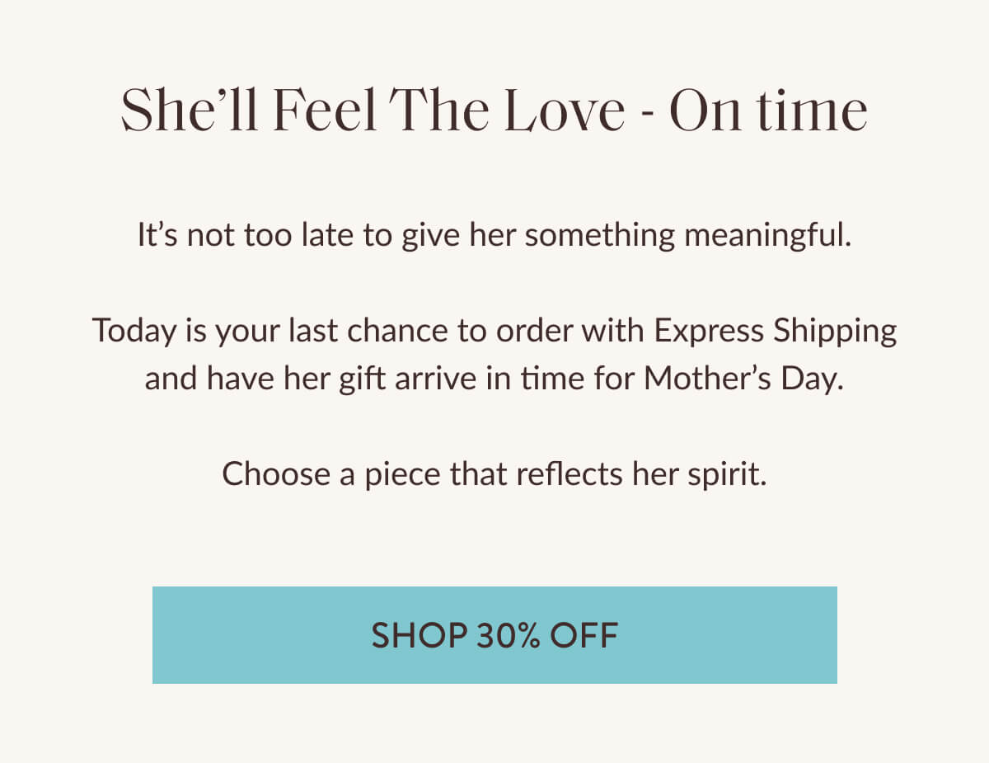Viewport: 989px width, 763px height.
Task: Click the center of the email banner
Action: [x=494, y=381]
